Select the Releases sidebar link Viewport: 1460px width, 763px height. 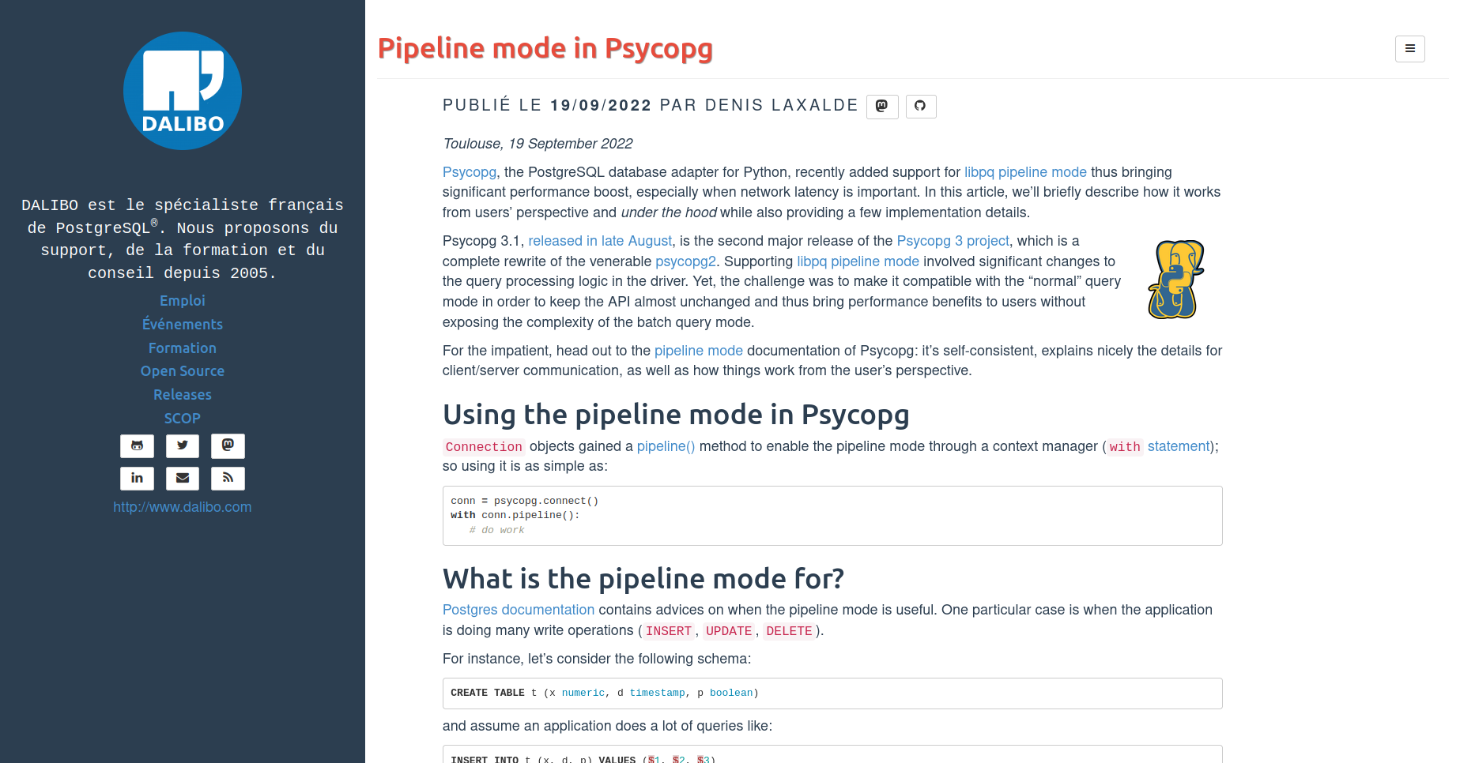tap(183, 395)
